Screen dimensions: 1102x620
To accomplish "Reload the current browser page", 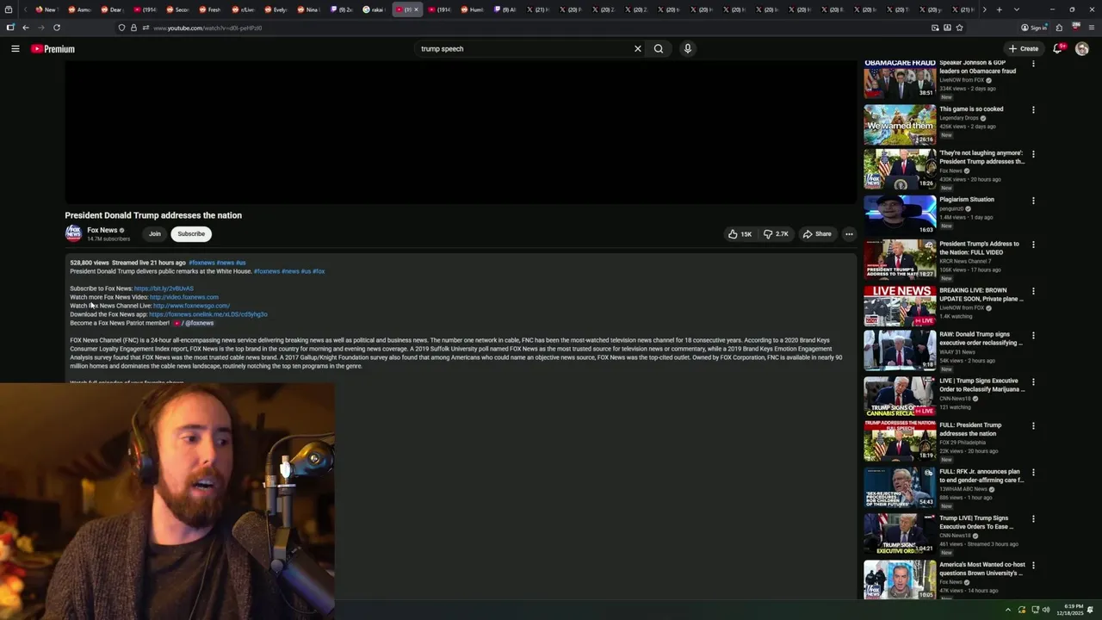I will pos(57,28).
